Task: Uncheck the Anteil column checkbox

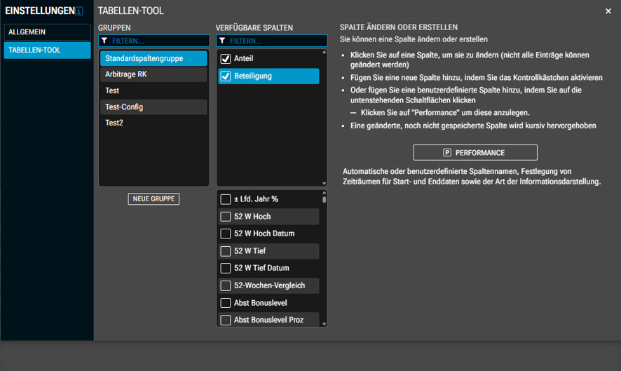Action: coord(226,59)
